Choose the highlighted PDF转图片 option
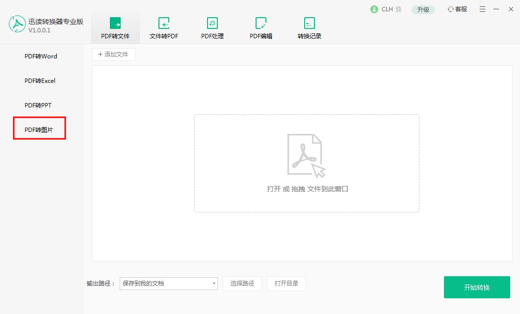The width and height of the screenshot is (520, 314). [x=39, y=129]
